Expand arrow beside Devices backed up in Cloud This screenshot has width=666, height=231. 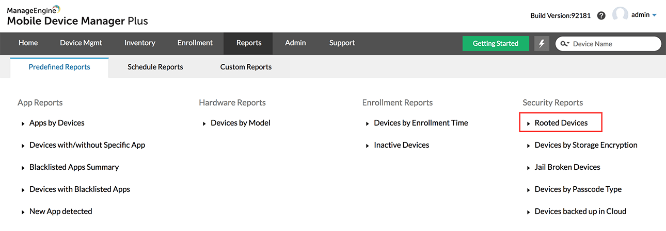[529, 212]
